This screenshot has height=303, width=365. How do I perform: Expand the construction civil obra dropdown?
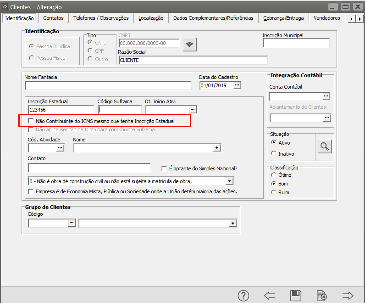pyautogui.click(x=229, y=181)
